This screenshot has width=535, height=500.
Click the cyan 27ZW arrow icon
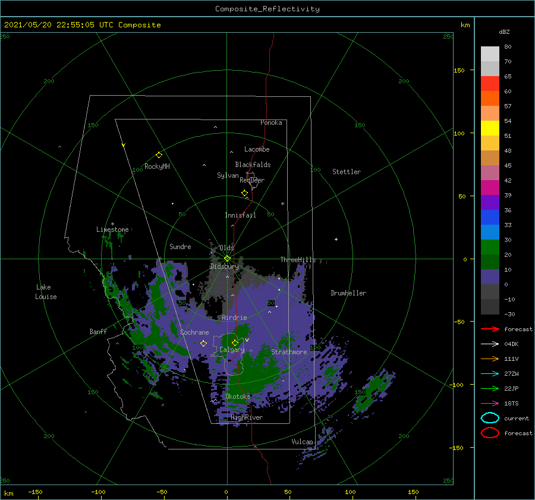[x=490, y=374]
